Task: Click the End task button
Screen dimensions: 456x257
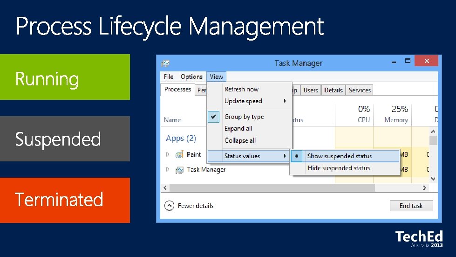Action: click(411, 206)
